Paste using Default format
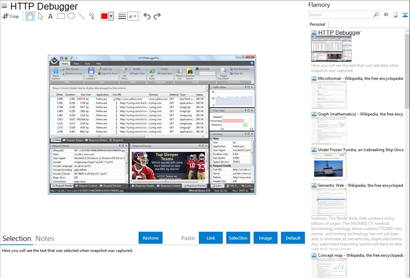This screenshot has width=410, height=278. 293,238
